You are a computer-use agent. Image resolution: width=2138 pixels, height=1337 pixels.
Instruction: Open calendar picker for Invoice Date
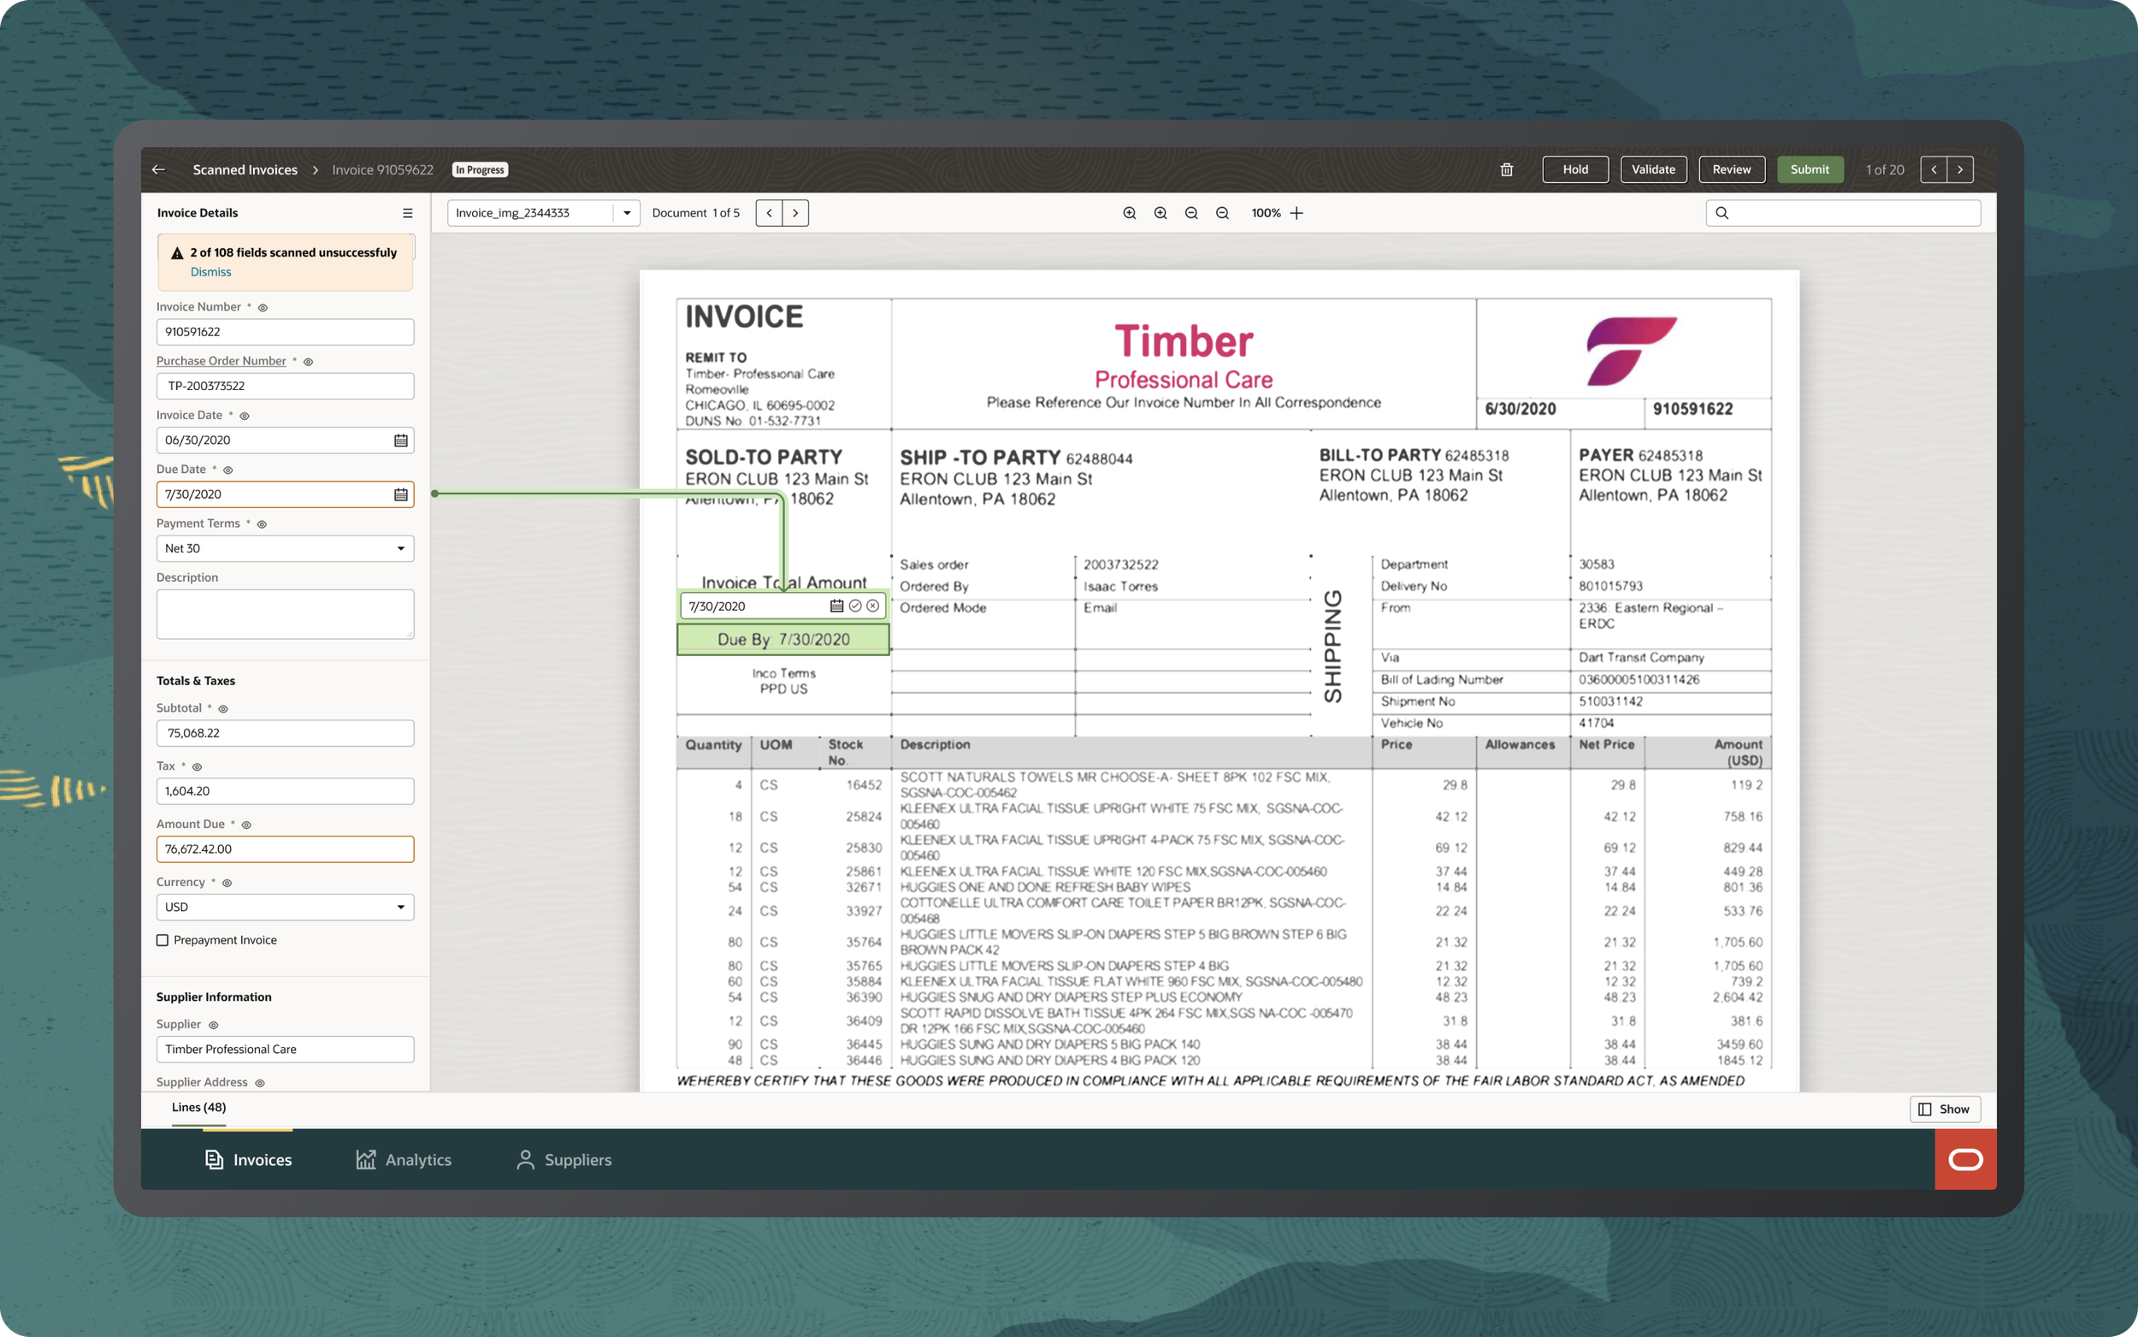pyautogui.click(x=400, y=441)
